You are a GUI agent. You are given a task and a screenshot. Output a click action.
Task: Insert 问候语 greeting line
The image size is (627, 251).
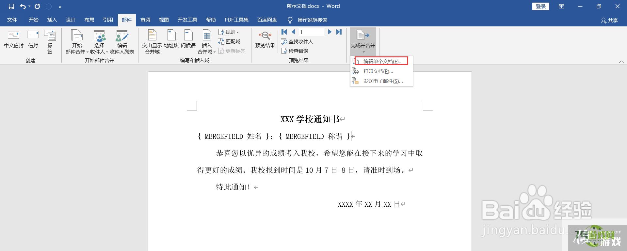click(x=188, y=39)
